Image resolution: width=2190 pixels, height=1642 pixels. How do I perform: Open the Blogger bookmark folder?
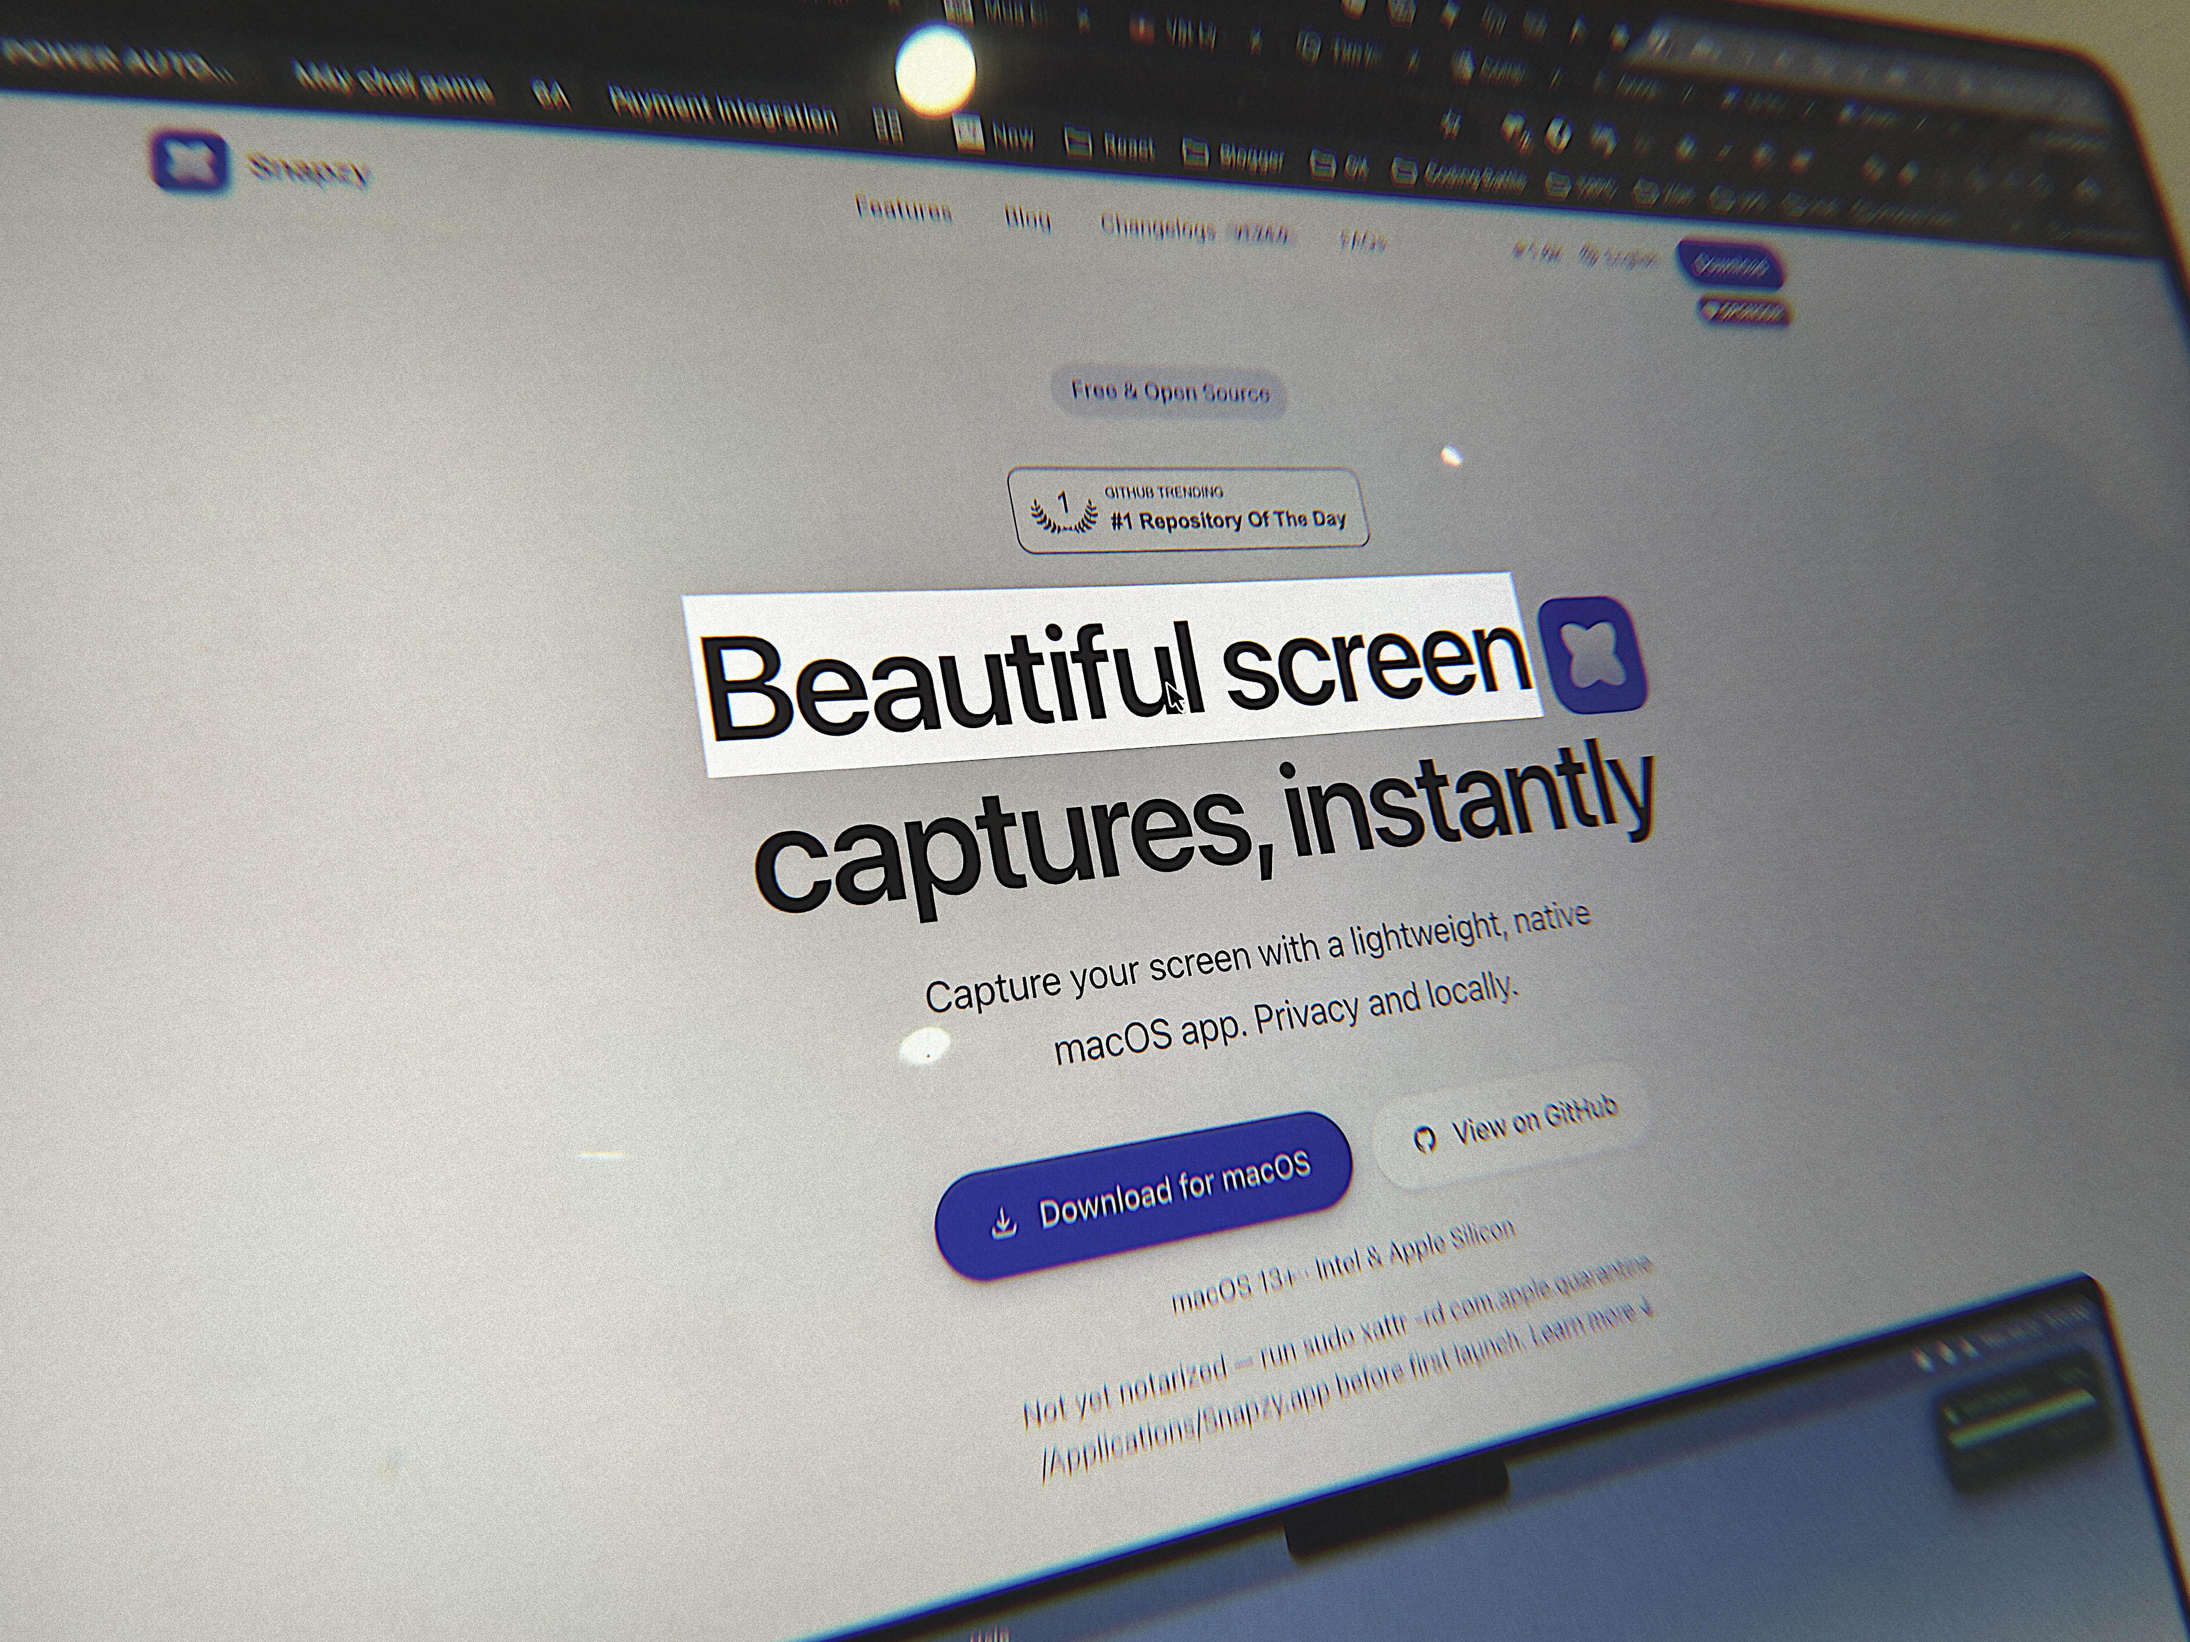[1234, 156]
